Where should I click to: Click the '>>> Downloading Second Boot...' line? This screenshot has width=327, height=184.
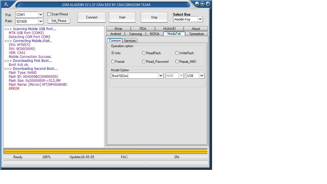coord(31,68)
